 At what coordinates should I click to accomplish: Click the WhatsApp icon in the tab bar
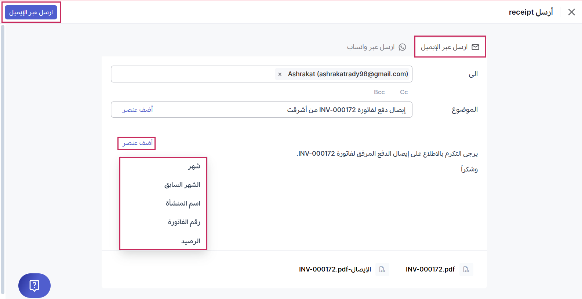point(403,47)
